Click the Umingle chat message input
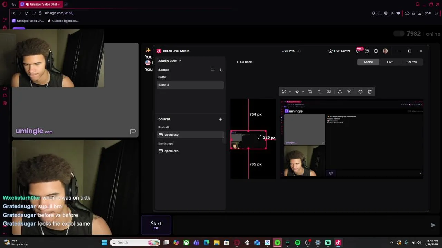Image resolution: width=442 pixels, height=248 pixels. click(x=300, y=225)
